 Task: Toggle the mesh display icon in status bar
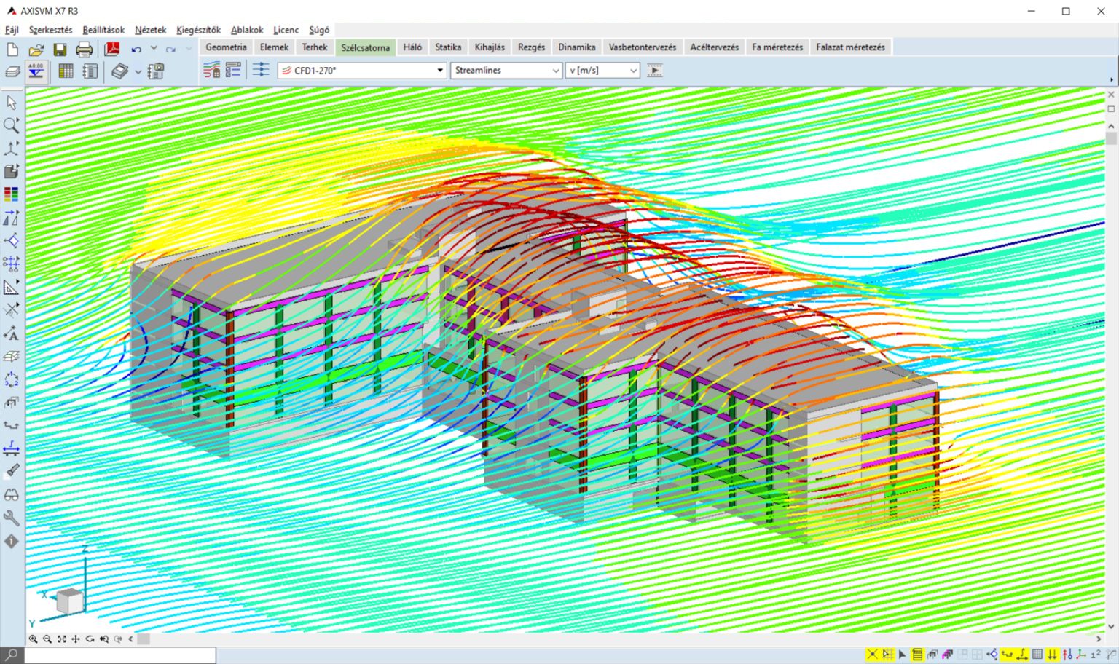[x=1037, y=655]
